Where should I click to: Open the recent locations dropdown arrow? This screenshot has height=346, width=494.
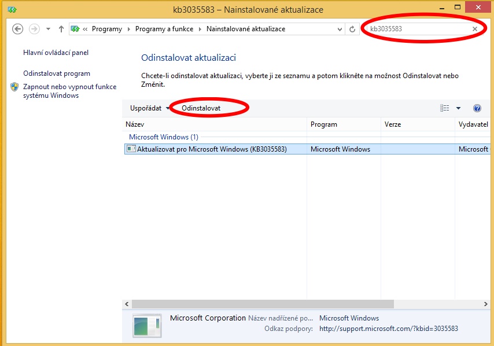pos(48,29)
